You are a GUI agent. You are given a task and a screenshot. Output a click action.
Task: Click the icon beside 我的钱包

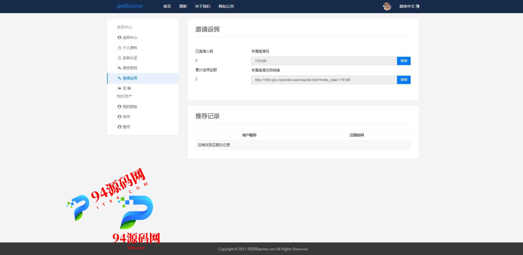pos(119,107)
